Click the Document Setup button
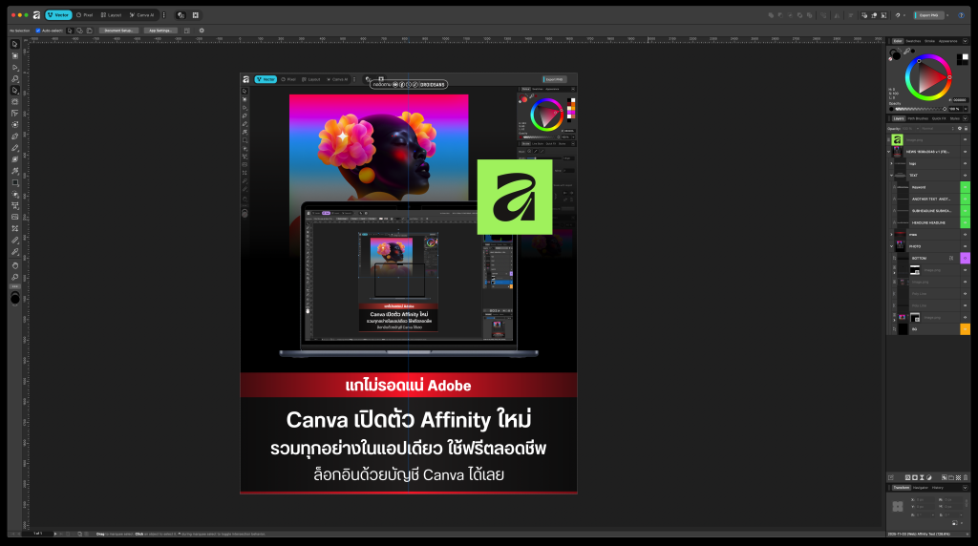This screenshot has width=978, height=546. pos(118,31)
